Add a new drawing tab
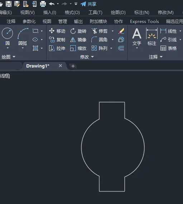183x204 pixels. click(73, 66)
